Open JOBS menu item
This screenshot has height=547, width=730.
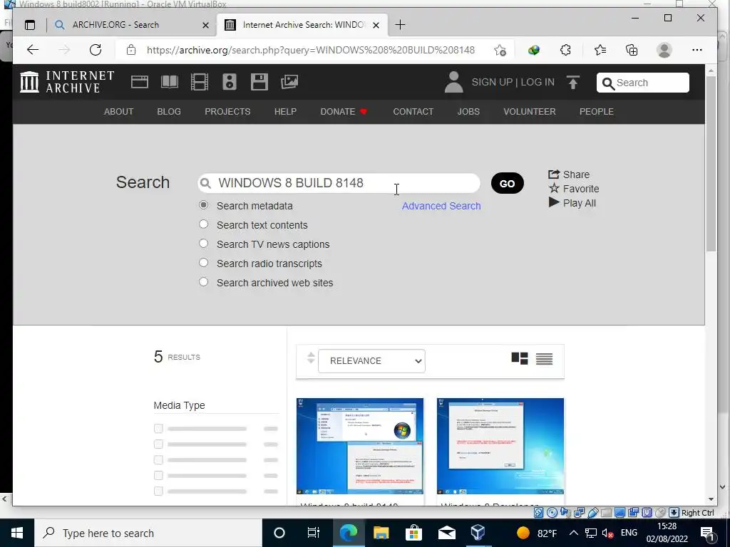tap(468, 112)
